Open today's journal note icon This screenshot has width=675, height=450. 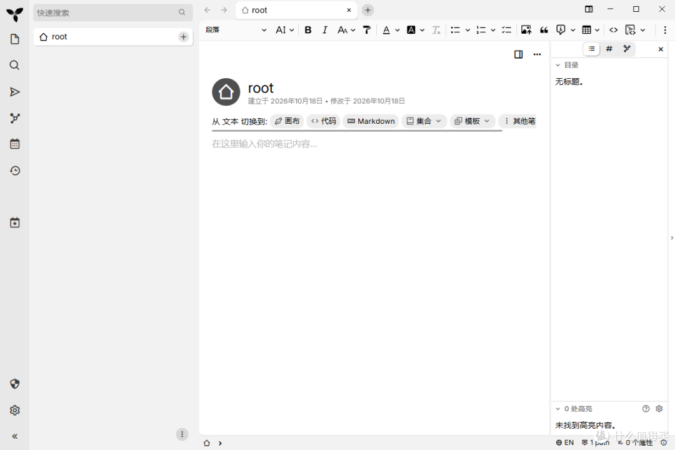(x=14, y=222)
